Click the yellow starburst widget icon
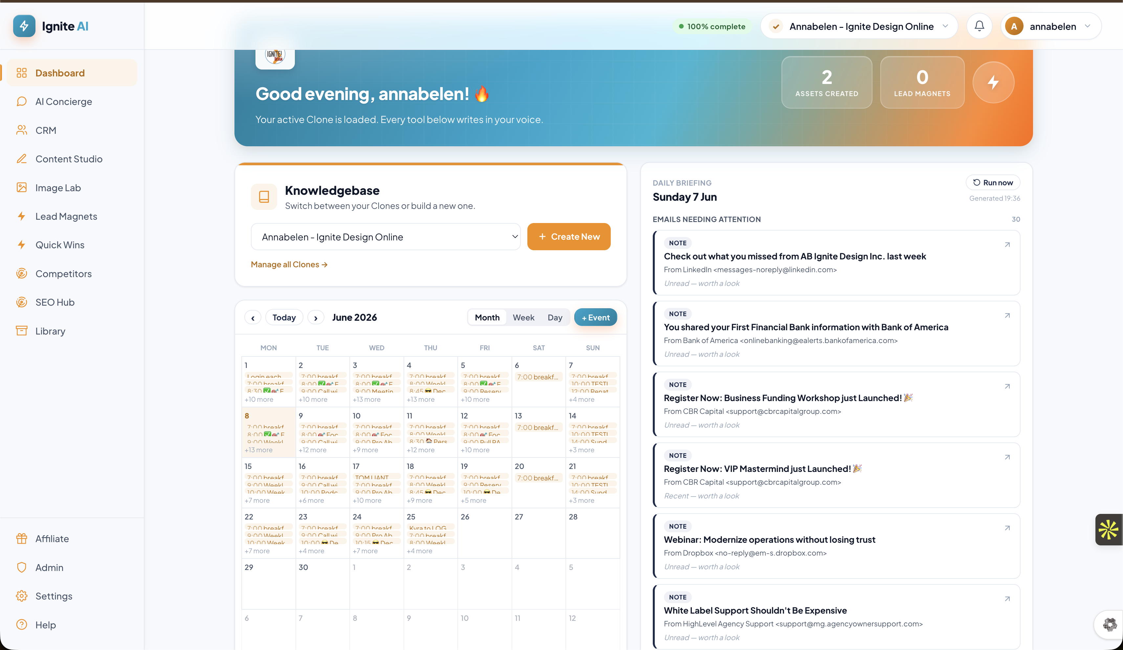1123x650 pixels. pyautogui.click(x=1109, y=530)
